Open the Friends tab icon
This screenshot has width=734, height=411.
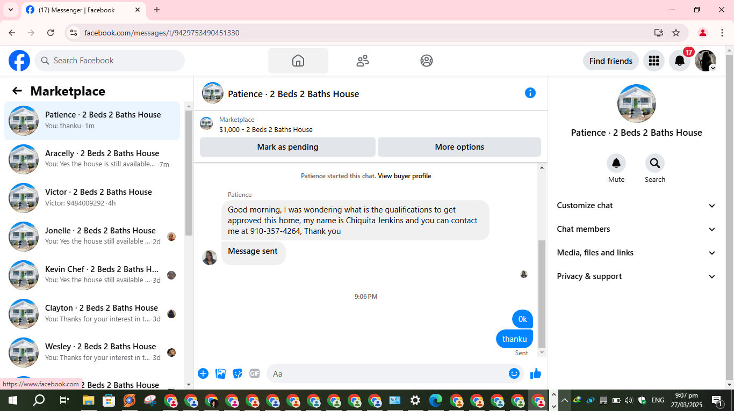click(x=363, y=61)
